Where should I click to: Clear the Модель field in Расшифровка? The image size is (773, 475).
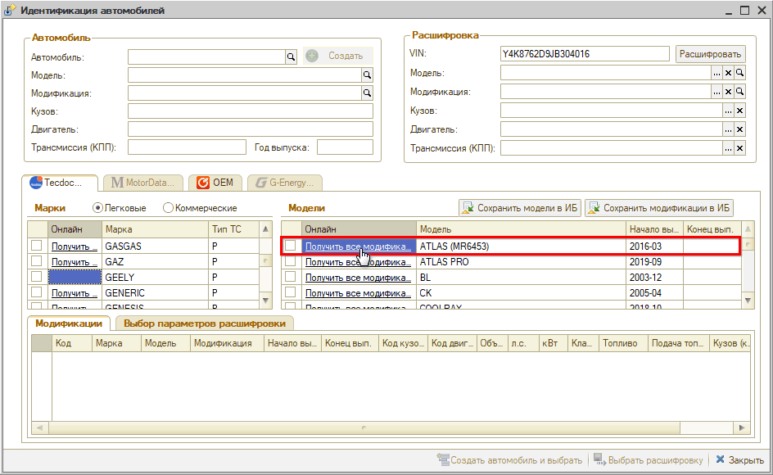pos(728,74)
